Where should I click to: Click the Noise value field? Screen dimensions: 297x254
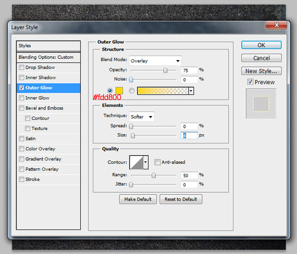point(189,80)
